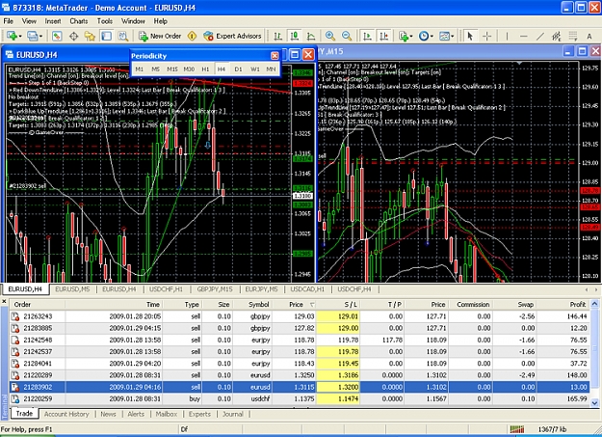Open the Strategy Tester icon

tap(123, 36)
